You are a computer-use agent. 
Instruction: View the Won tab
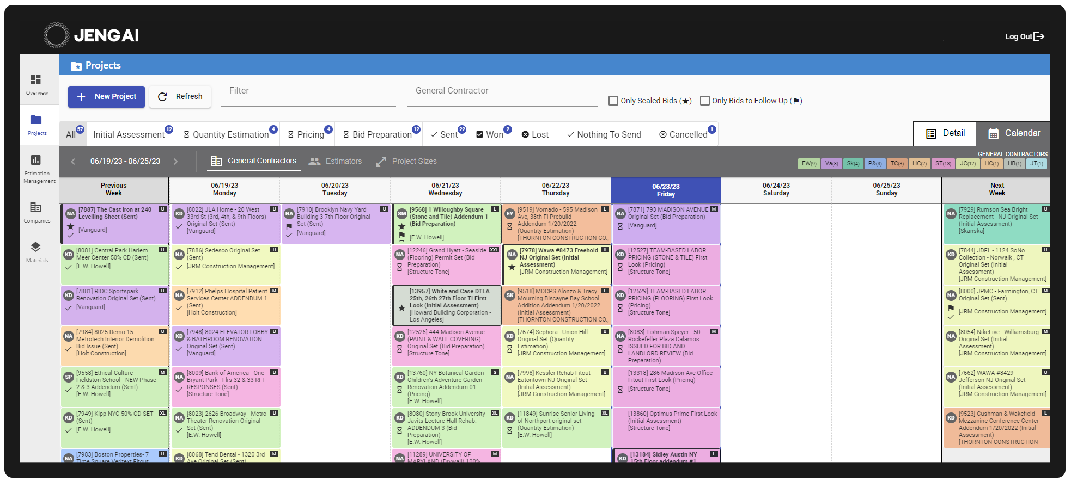coord(491,134)
